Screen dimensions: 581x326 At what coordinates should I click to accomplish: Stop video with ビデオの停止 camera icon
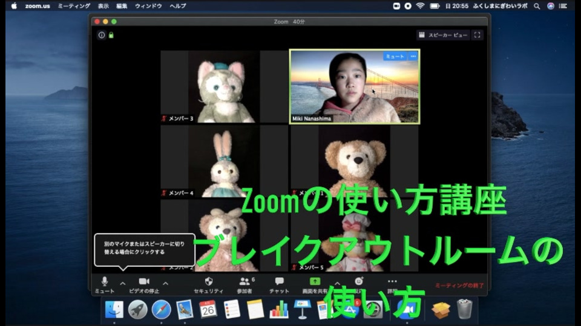[144, 285]
